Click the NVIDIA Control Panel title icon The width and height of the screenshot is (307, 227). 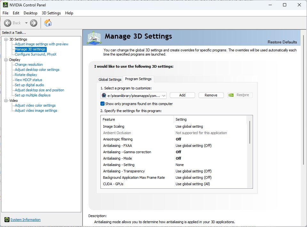coord(5,5)
